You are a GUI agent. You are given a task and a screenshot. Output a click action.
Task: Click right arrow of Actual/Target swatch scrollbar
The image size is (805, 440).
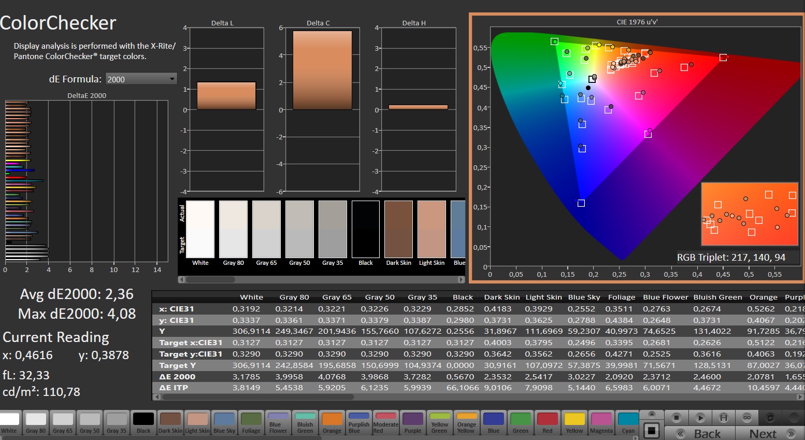461,279
